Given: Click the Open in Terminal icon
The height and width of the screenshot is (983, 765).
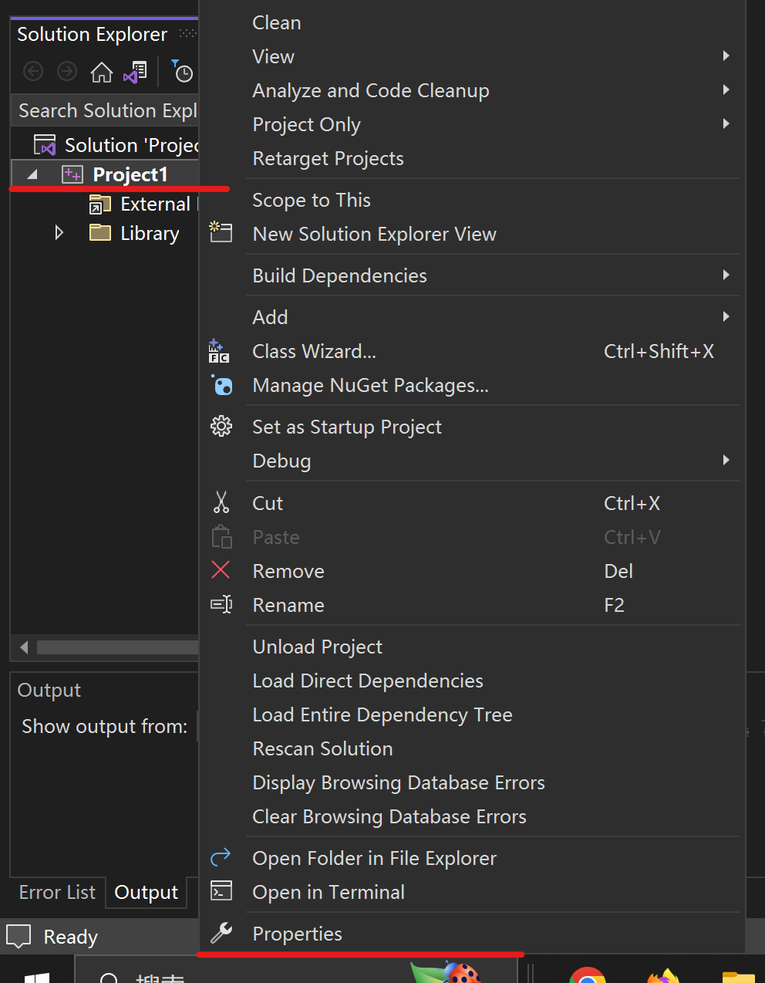Looking at the screenshot, I should [x=221, y=891].
